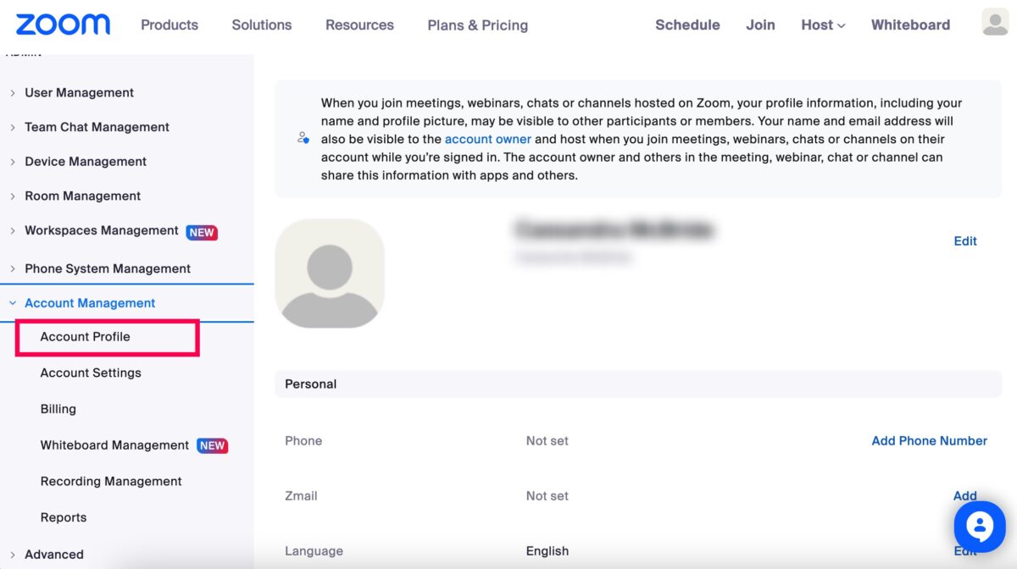Open the Products menu
The height and width of the screenshot is (569, 1017).
[169, 25]
